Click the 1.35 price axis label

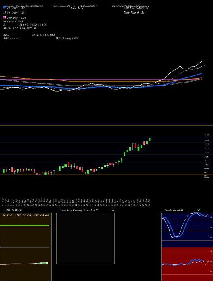coord(207,152)
